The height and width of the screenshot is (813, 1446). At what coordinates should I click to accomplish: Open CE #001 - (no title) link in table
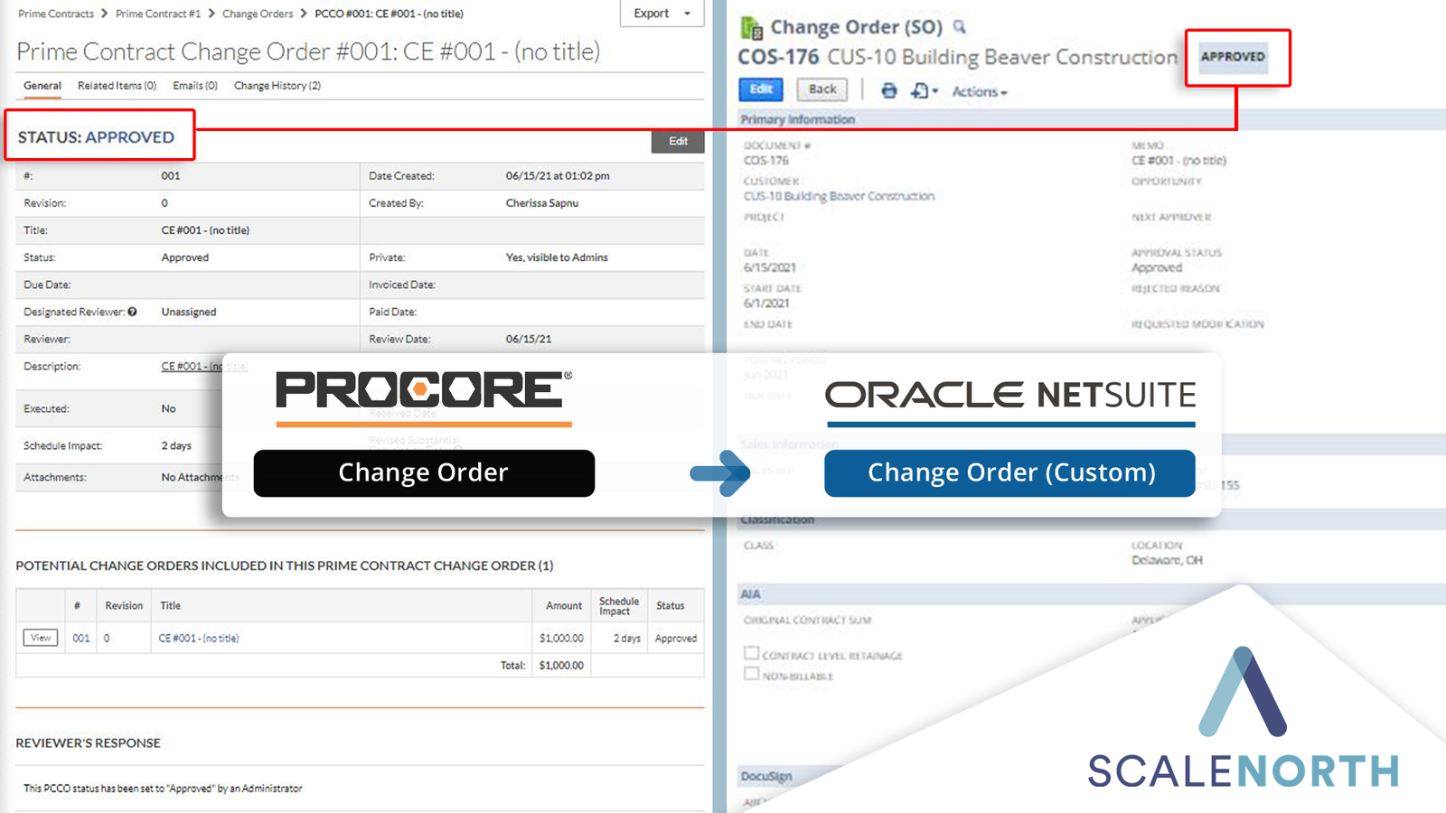tap(199, 638)
